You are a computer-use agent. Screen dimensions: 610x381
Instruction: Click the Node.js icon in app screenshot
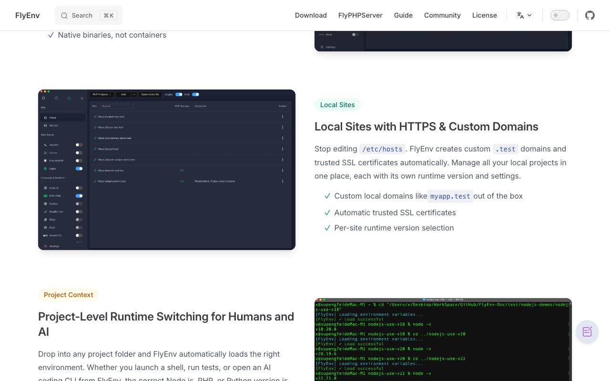pos(45,188)
